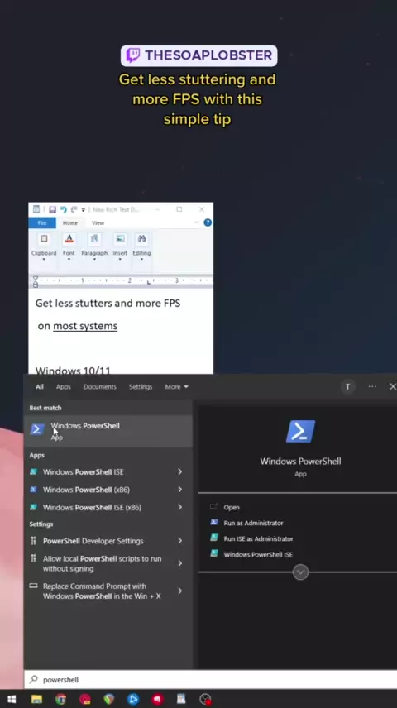Click the Insert group icon in WordPad
This screenshot has height=708, width=397.
click(x=120, y=239)
